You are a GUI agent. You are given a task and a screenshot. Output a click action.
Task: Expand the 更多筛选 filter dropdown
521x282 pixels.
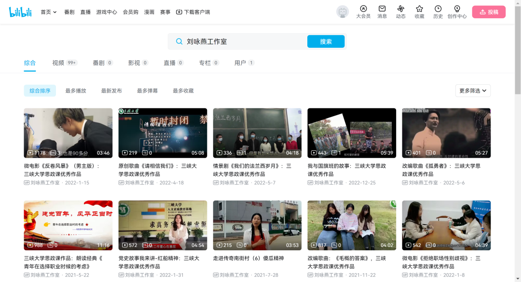point(473,91)
